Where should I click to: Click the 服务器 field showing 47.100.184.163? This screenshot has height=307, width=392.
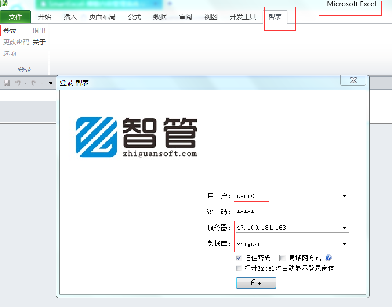point(292,228)
